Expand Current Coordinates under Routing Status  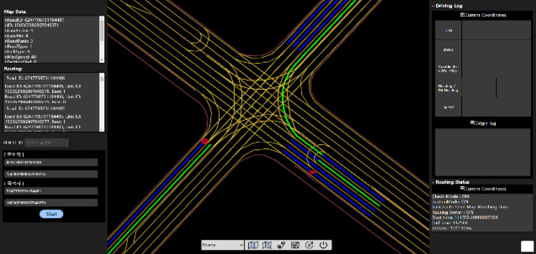483,189
